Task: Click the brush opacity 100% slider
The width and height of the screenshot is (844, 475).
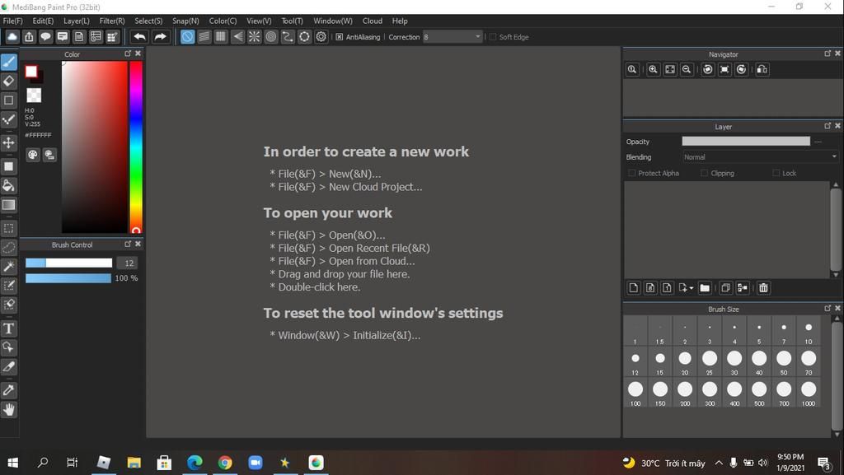Action: pos(68,277)
